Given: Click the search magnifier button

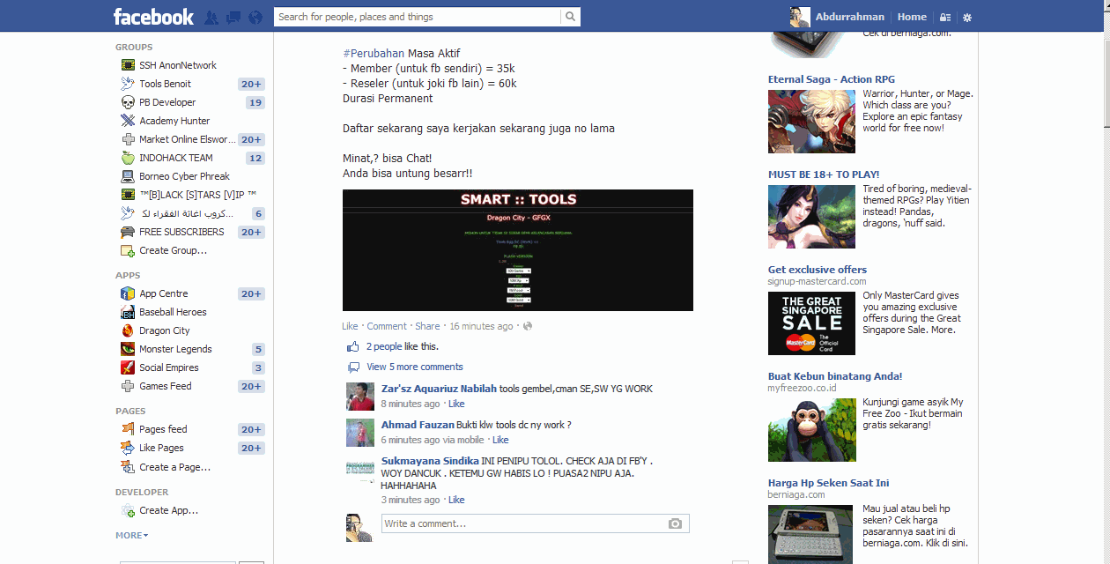Looking at the screenshot, I should (571, 17).
